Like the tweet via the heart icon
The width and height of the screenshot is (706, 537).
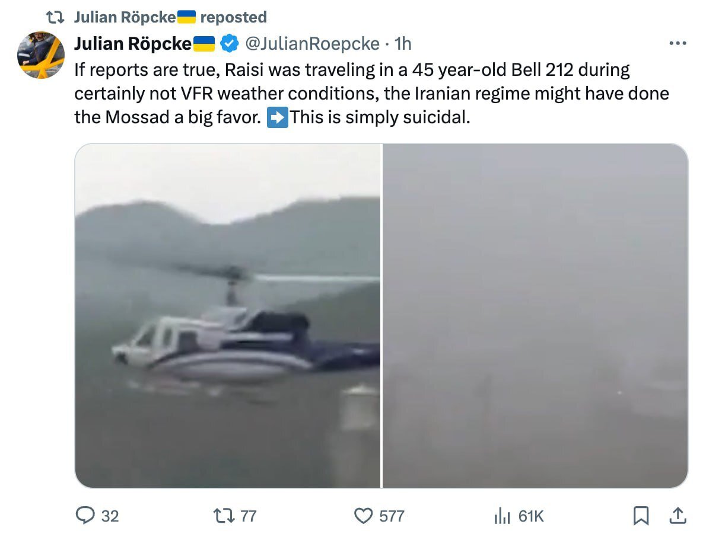(x=363, y=516)
